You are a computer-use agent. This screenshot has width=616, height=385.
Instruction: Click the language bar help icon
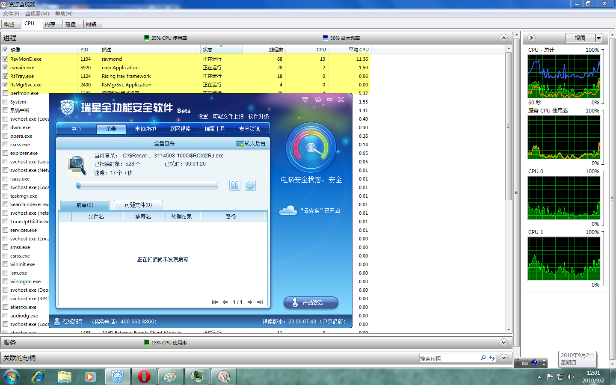(x=535, y=363)
